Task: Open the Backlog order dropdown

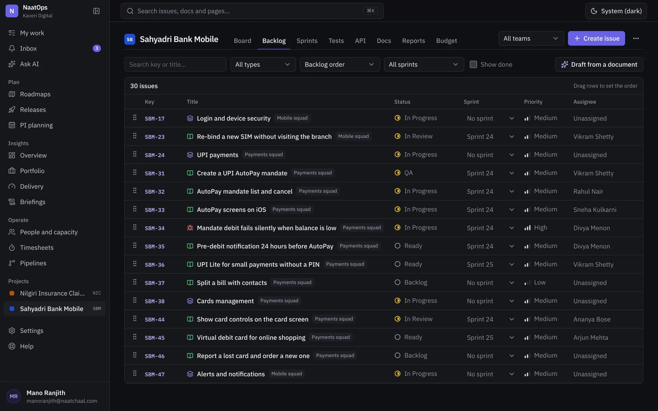Action: coord(340,64)
